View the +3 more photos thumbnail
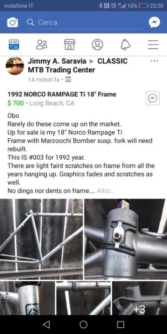This screenshot has height=334, width=167. pos(140,298)
